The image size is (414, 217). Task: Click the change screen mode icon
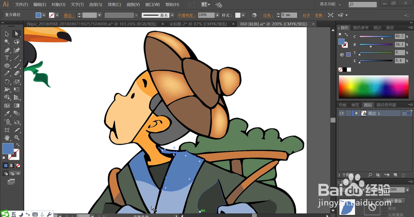[x=11, y=182]
